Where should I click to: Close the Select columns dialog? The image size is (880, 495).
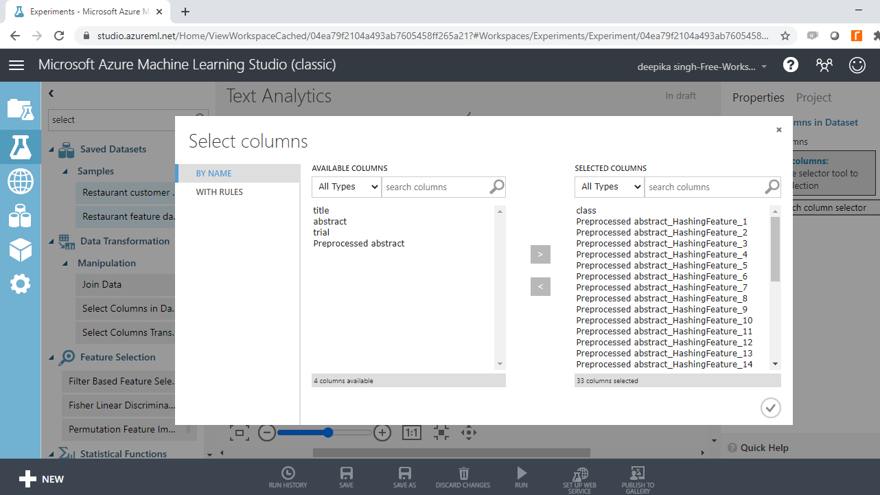coord(778,130)
